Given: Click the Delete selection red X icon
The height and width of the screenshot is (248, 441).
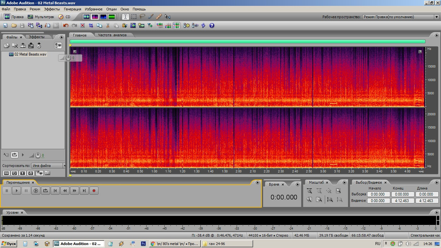Looking at the screenshot, I should click(83, 25).
